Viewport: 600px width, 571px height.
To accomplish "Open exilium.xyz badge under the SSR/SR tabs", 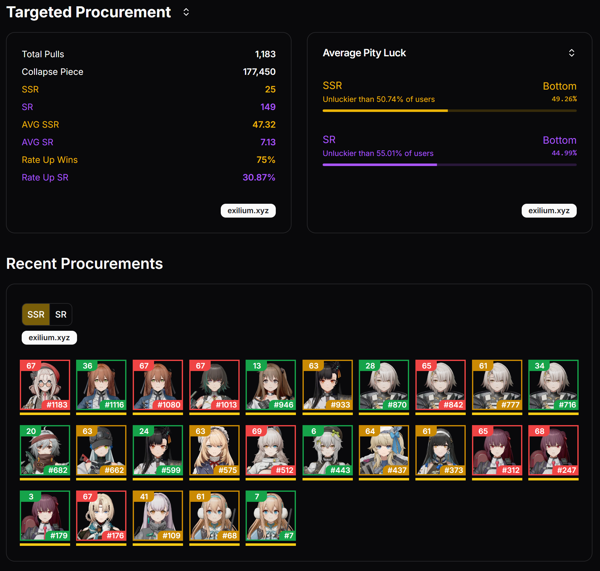I will [x=49, y=338].
